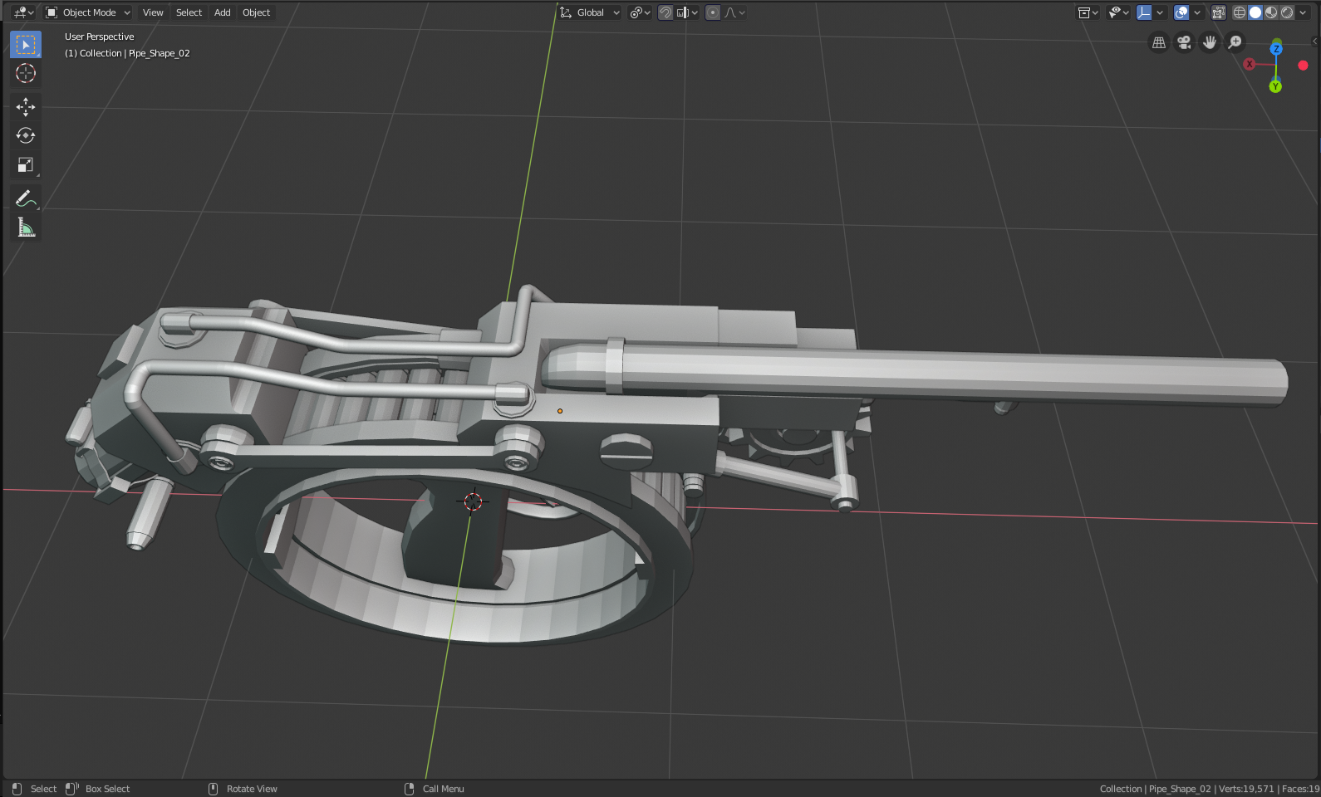Toggle the snap magnet
The height and width of the screenshot is (797, 1321).
point(665,12)
